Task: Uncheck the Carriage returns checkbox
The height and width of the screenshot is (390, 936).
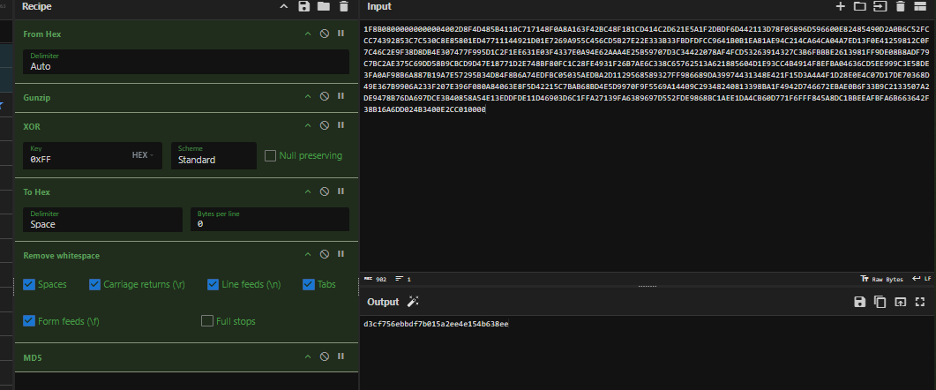Action: [94, 284]
